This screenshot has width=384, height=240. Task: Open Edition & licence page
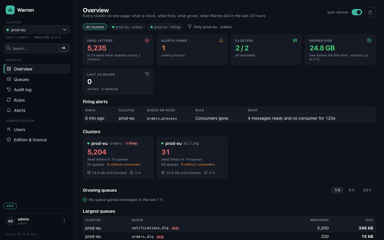(37, 140)
